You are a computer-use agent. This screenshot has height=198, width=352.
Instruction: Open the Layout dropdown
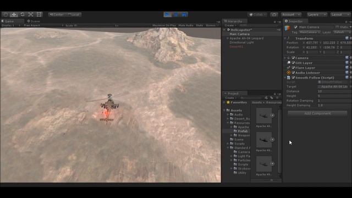pyautogui.click(x=340, y=15)
